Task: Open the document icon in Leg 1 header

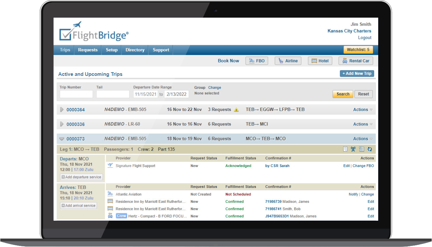Action: click(x=345, y=149)
